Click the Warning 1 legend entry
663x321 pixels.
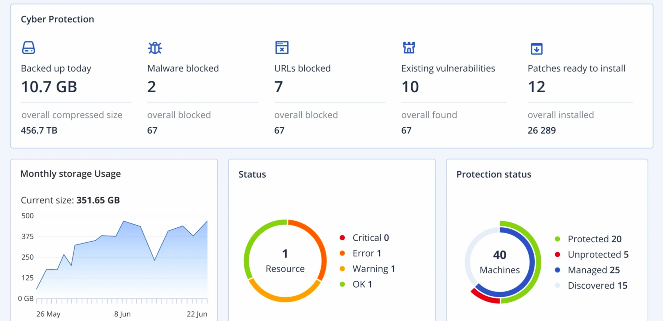pos(373,269)
